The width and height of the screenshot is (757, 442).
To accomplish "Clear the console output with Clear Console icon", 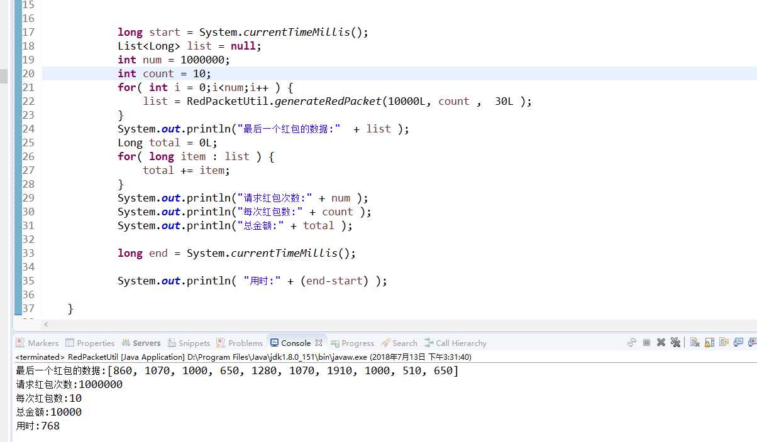I will (x=695, y=342).
